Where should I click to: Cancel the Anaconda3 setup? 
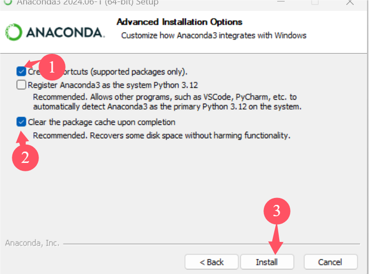330,262
